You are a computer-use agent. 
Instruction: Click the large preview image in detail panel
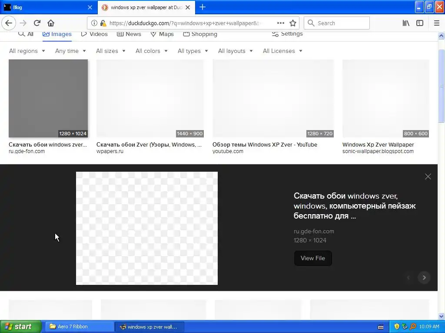point(147,228)
